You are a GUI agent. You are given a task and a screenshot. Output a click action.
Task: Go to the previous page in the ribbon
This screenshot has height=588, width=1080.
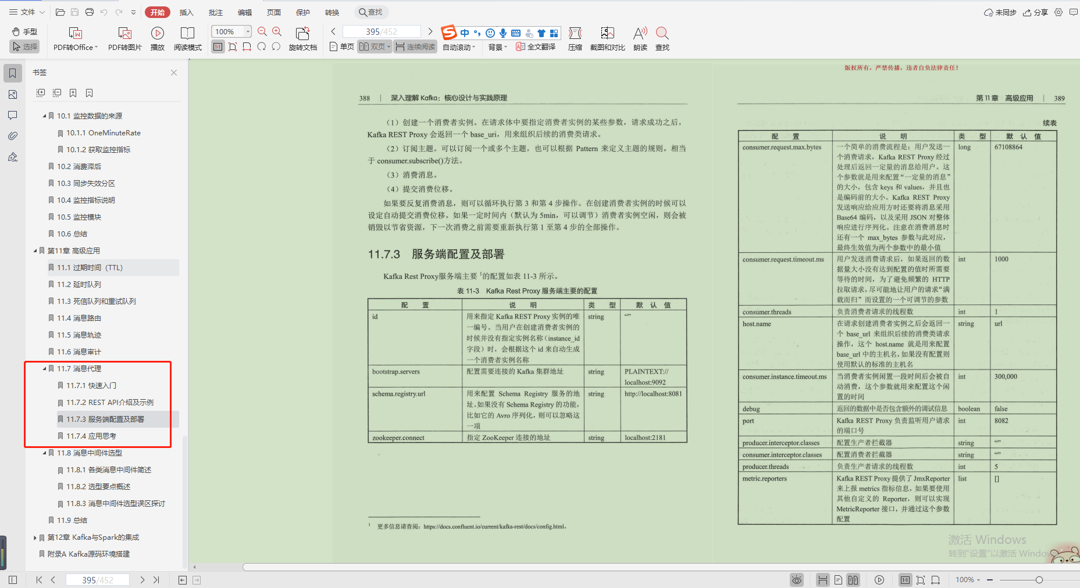[x=333, y=31]
